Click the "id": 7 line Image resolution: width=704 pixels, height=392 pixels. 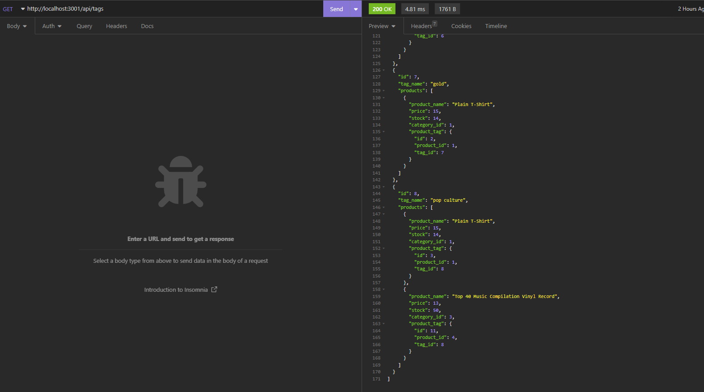(408, 77)
